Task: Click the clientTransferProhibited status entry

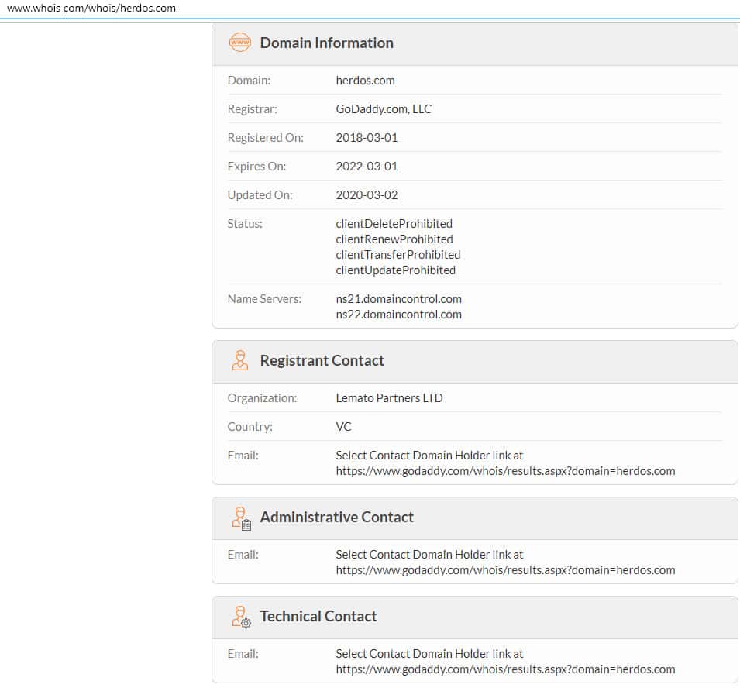Action: pyautogui.click(x=398, y=255)
